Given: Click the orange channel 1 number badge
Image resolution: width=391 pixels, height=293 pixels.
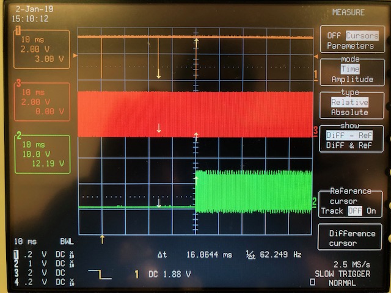Looking at the screenshot, I should point(18,31).
